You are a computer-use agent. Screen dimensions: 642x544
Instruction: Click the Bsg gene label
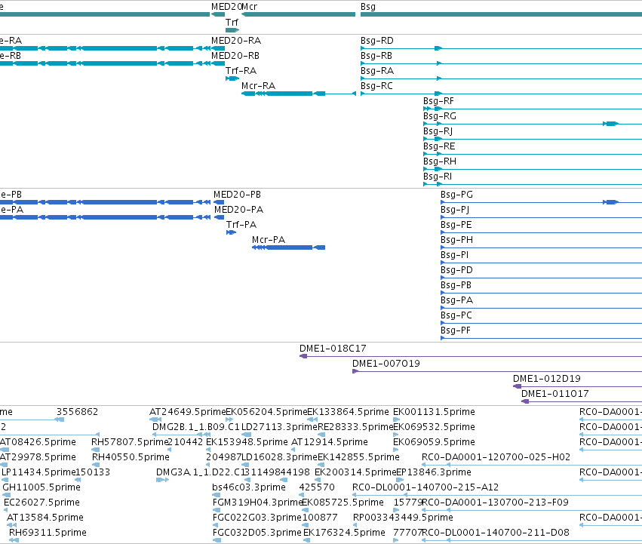[368, 7]
